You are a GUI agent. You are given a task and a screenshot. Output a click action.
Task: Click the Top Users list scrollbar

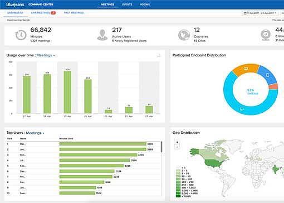click(161, 147)
